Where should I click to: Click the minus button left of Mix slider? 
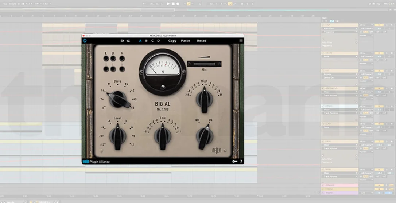point(190,64)
